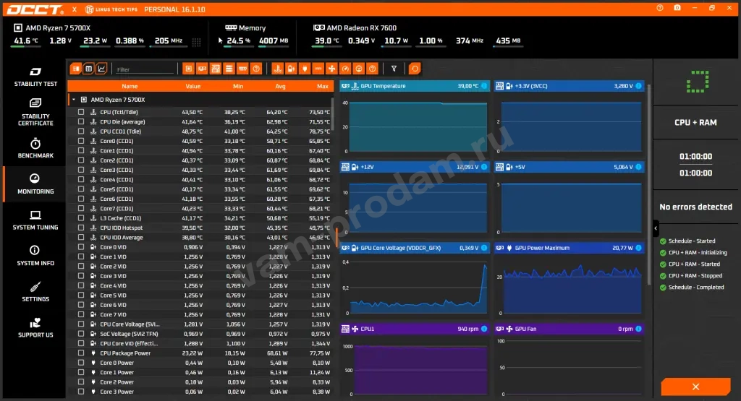Viewport: 741px width, 401px height.
Task: Select the Monitoring sidebar item
Action: pos(35,184)
